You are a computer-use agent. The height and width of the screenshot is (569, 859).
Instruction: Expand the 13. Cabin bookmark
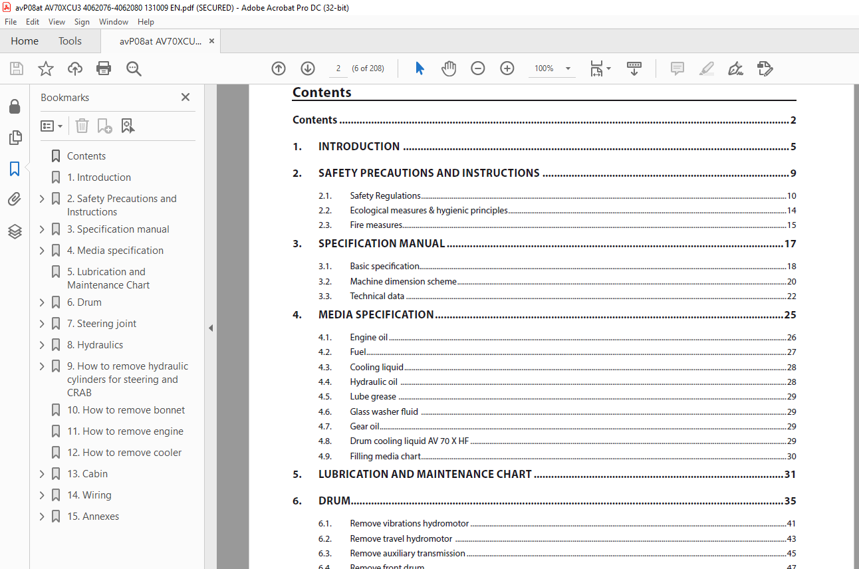43,474
